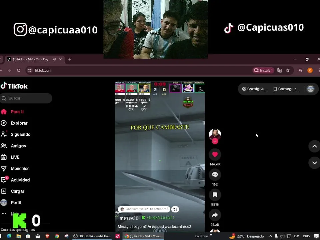
Task: Click the translate page icon
Action: pos(279,70)
